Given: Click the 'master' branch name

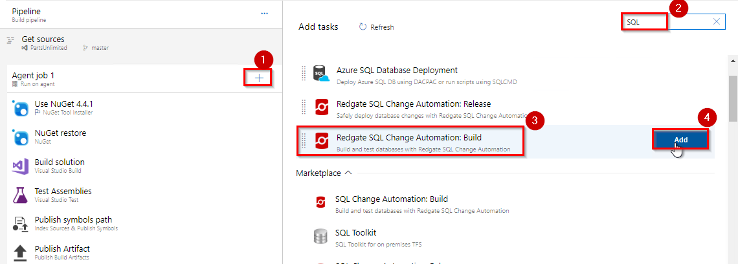Looking at the screenshot, I should coord(100,48).
